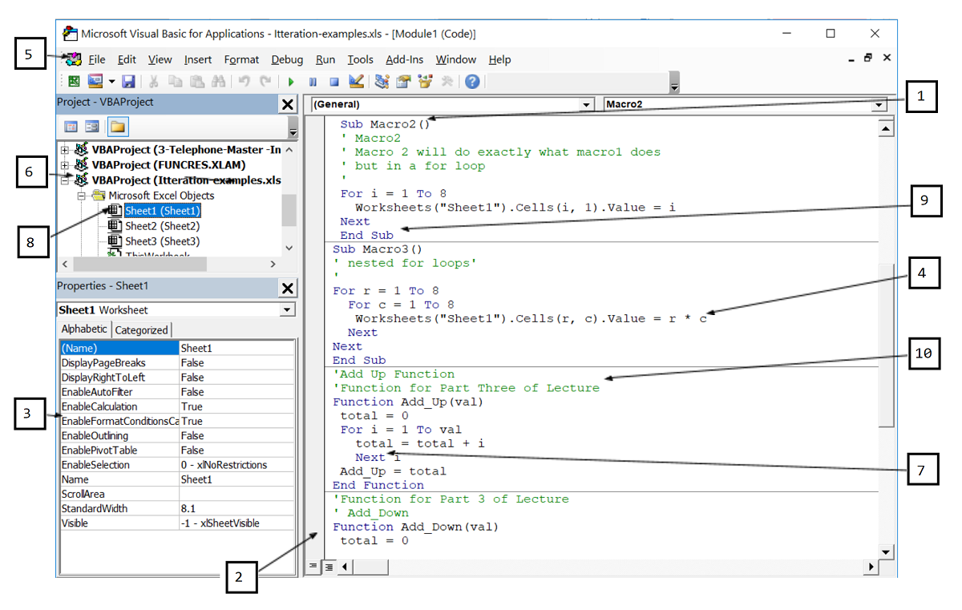
Task: Save the project with the floppy disk icon
Action: click(x=128, y=82)
